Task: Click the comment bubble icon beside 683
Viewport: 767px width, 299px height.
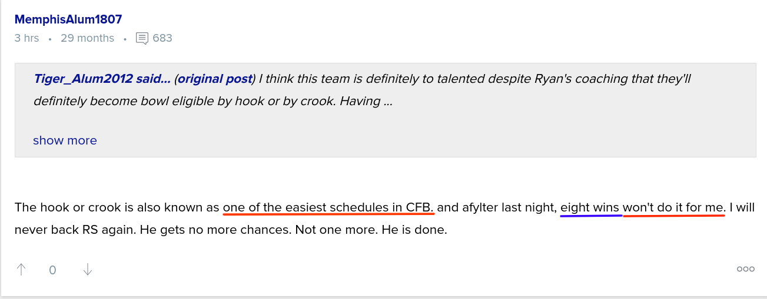Action: pyautogui.click(x=142, y=38)
